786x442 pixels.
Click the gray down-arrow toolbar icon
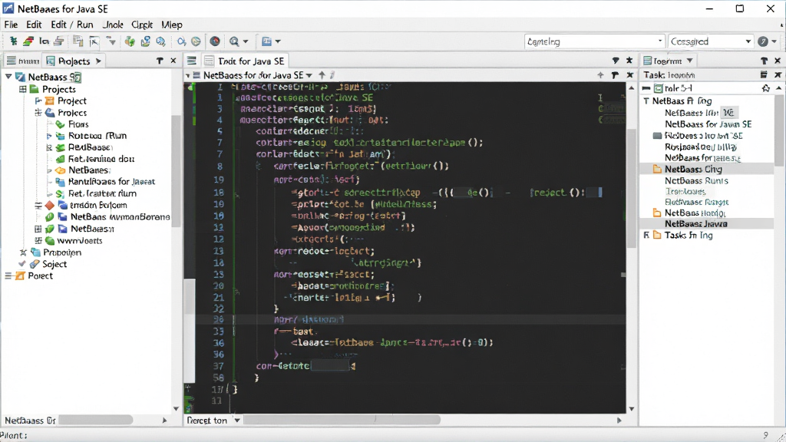(111, 41)
